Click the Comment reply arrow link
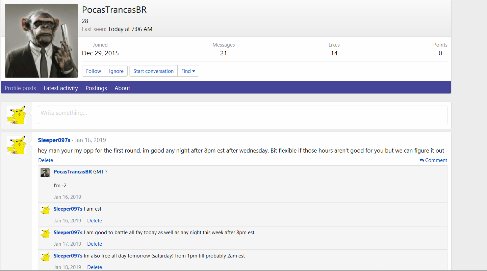487x271 pixels. point(433,160)
